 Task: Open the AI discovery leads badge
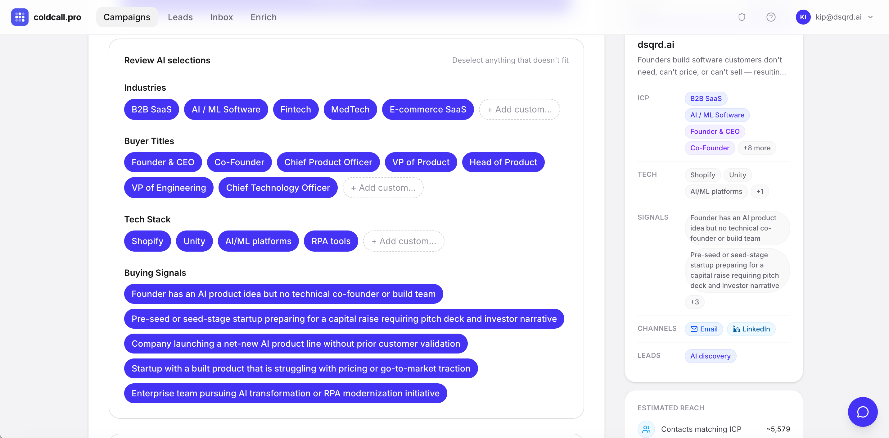(x=710, y=356)
